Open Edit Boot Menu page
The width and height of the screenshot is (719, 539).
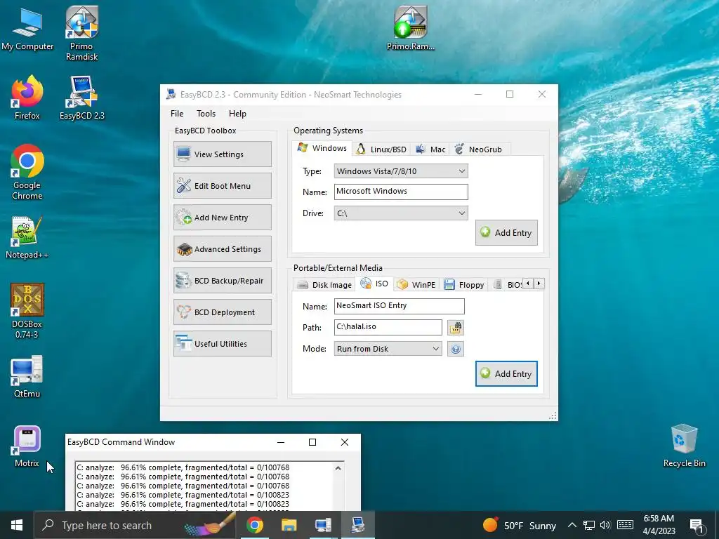click(x=223, y=185)
